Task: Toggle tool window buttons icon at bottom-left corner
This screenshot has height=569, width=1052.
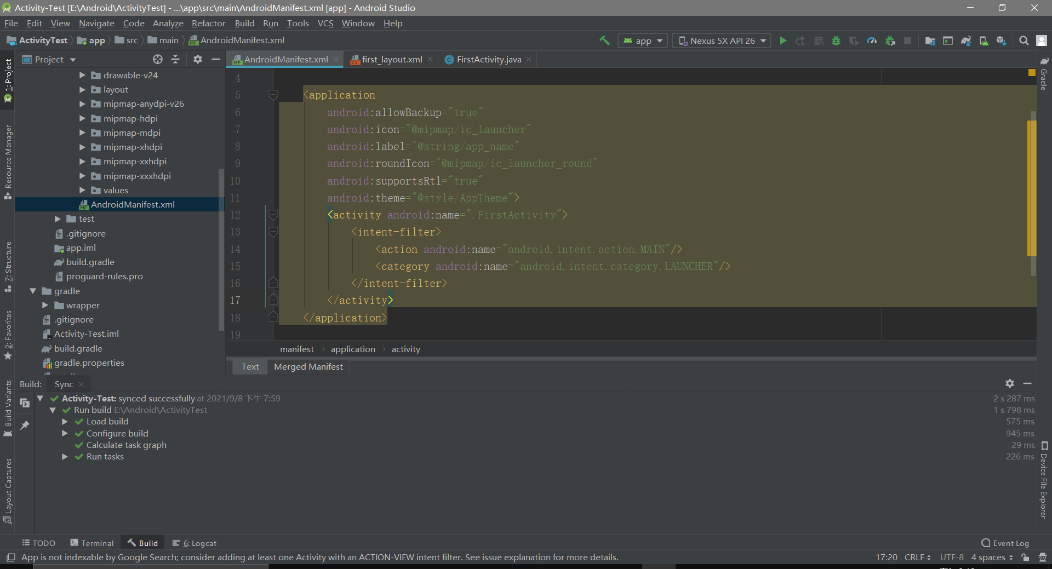Action: [10, 557]
